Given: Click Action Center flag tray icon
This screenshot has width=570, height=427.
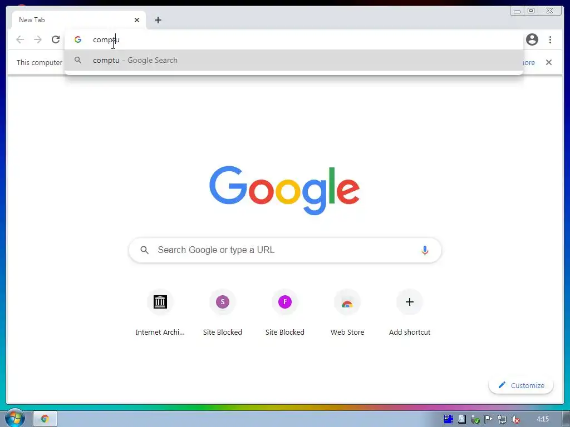Looking at the screenshot, I should click(488, 419).
